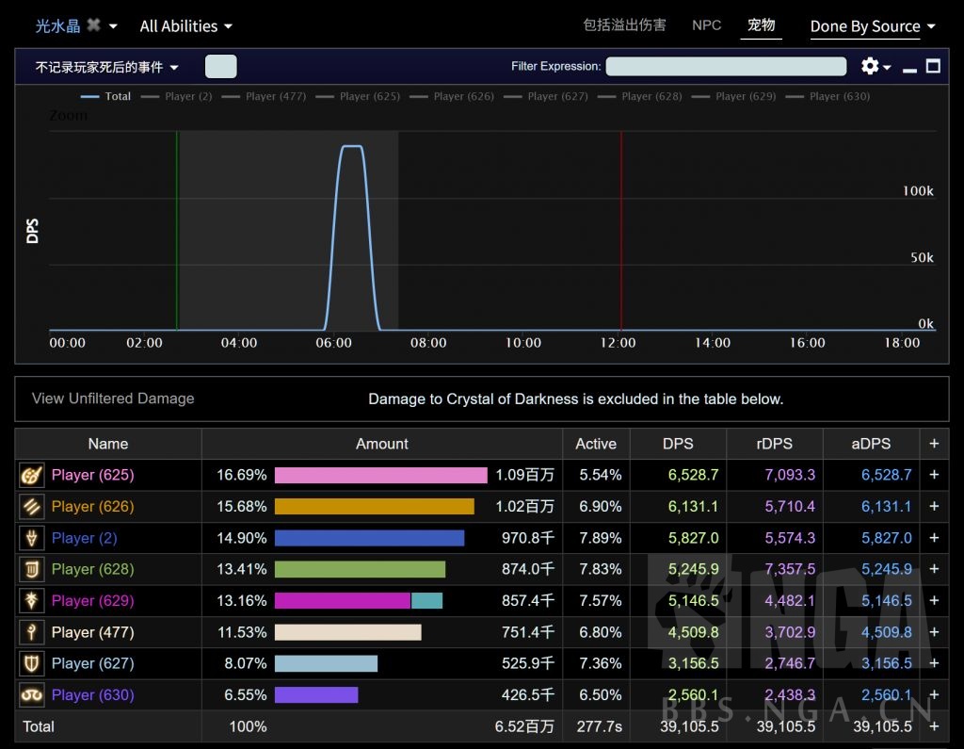The image size is (964, 749).
Task: Toggle Player (477) series in chart legend
Action: tap(275, 96)
